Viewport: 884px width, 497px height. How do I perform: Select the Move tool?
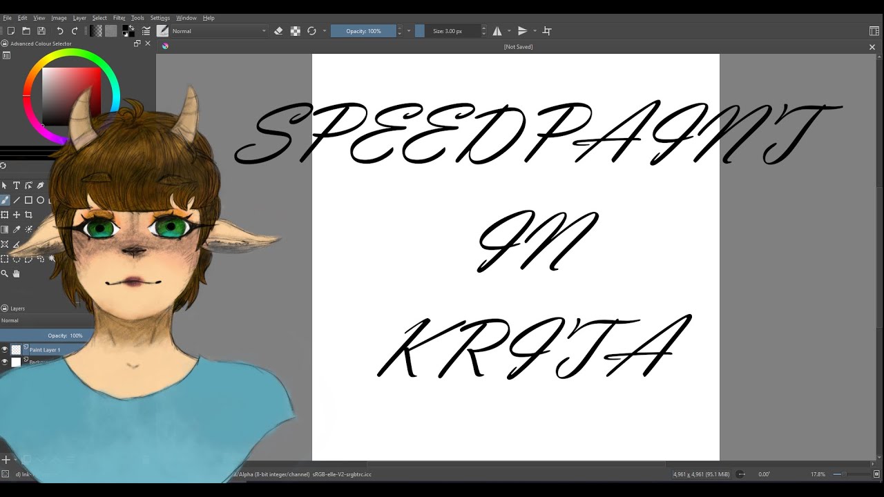17,215
